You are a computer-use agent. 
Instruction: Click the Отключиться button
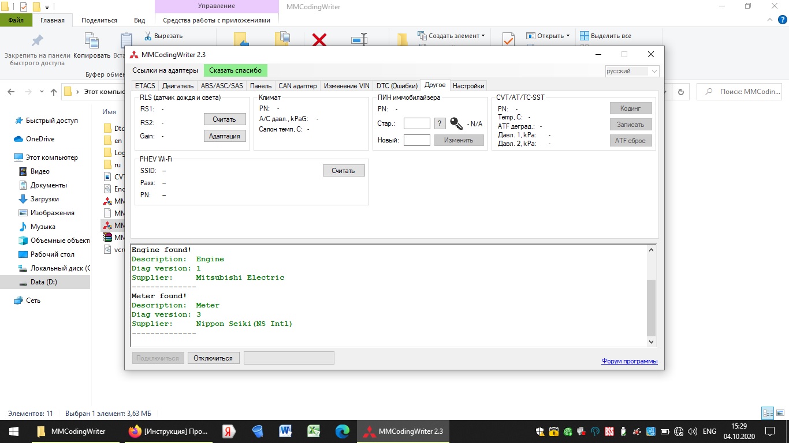pyautogui.click(x=213, y=358)
